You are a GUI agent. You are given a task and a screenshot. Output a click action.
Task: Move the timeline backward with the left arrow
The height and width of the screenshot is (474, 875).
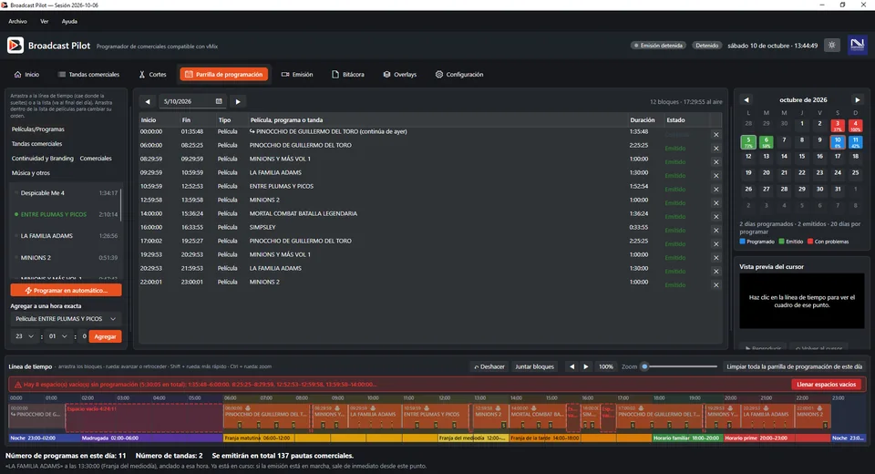click(x=571, y=366)
